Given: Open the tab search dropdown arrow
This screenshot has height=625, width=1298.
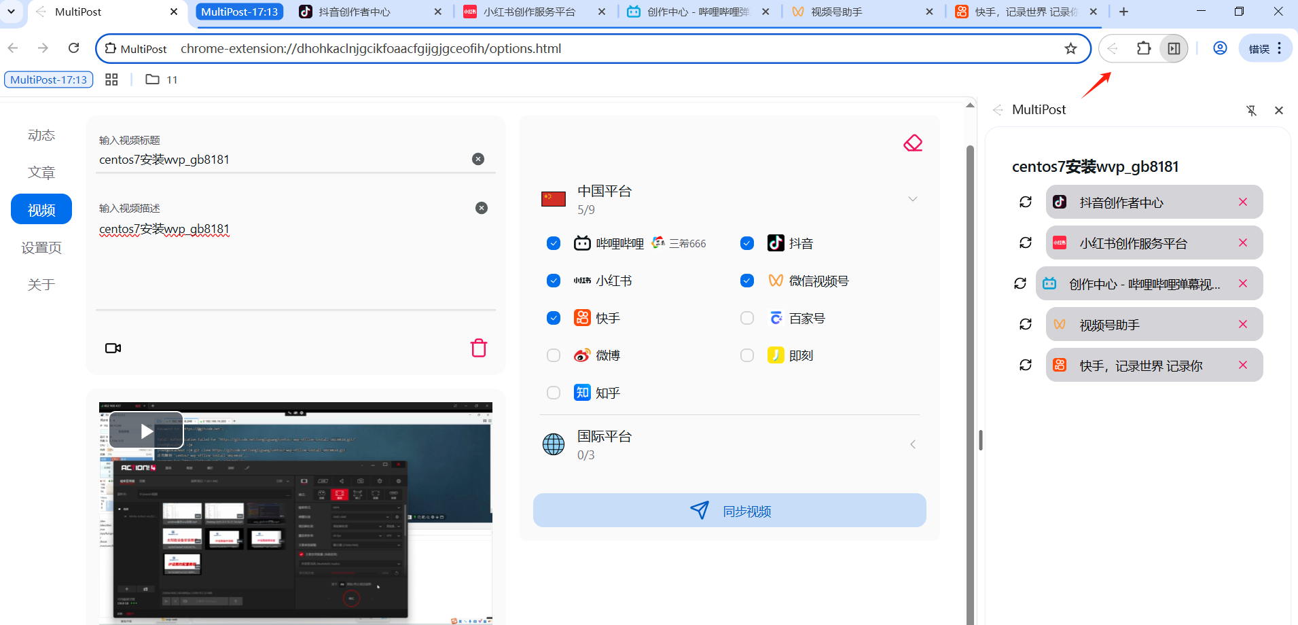Looking at the screenshot, I should coord(12,12).
